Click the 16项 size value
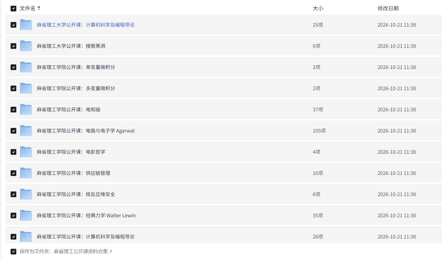442x258 pixels. point(318,173)
